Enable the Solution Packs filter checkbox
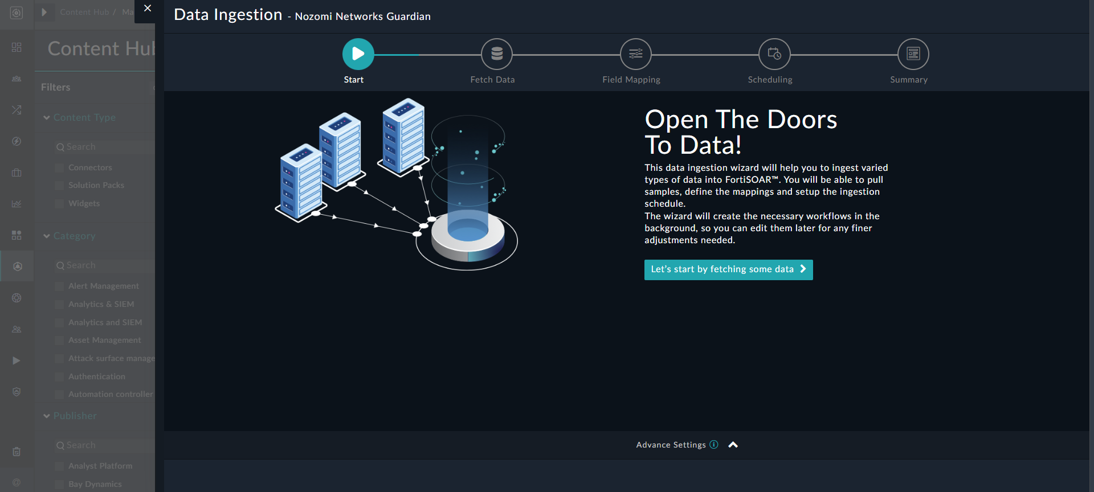 pos(59,186)
